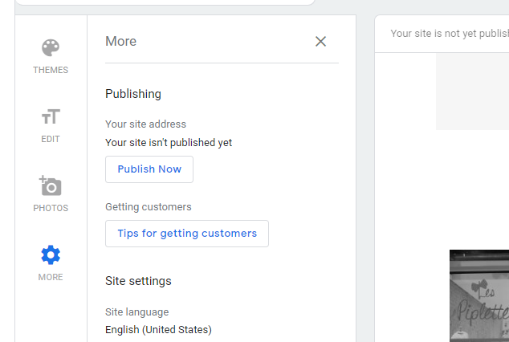The height and width of the screenshot is (342, 509).
Task: Click the More gear icon
Action: click(51, 255)
